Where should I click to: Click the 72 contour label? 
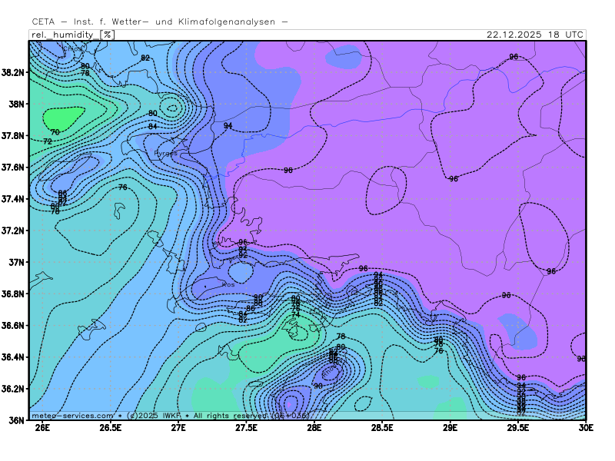48,141
